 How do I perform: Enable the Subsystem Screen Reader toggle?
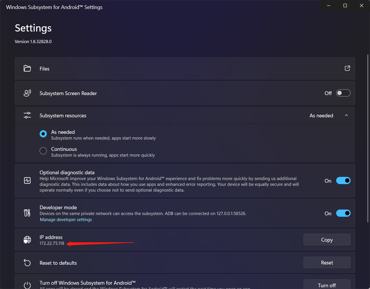[x=343, y=93]
